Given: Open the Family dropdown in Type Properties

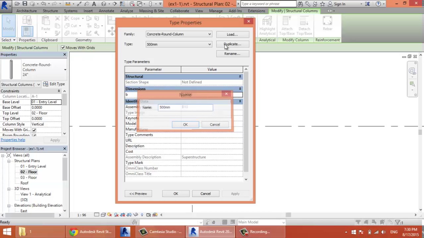Looking at the screenshot, I should (x=209, y=34).
